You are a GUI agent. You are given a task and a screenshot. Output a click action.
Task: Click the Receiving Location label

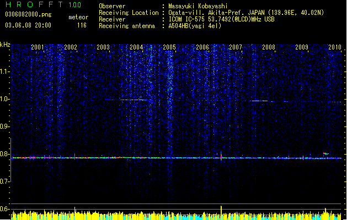click(x=129, y=13)
